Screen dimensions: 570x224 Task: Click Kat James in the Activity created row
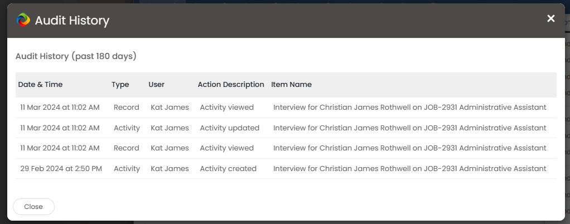pyautogui.click(x=170, y=168)
